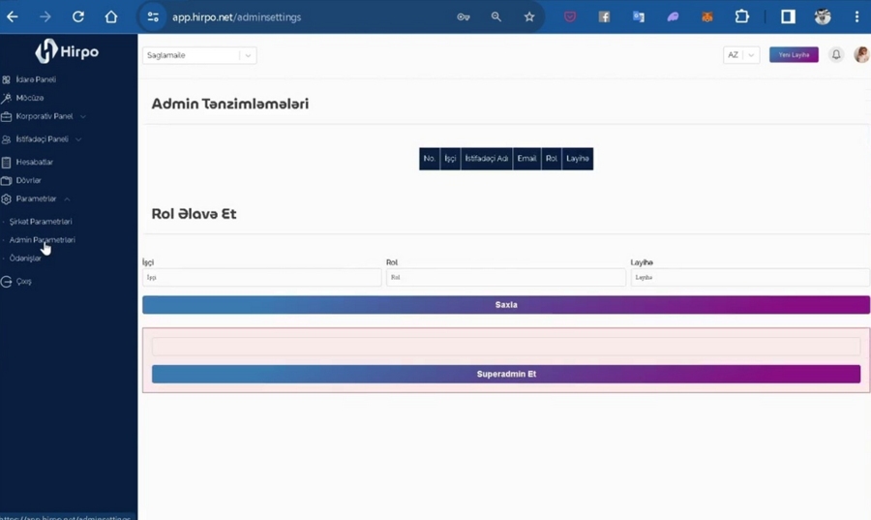Viewport: 871px width, 520px height.
Task: Collapse the Parametrlər menu
Action: point(37,199)
